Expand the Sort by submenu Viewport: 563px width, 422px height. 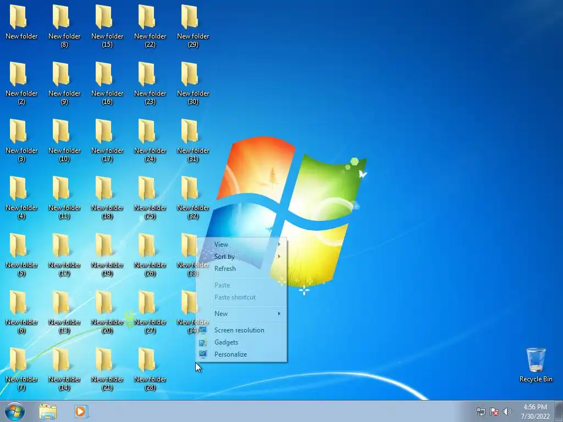coord(241,257)
